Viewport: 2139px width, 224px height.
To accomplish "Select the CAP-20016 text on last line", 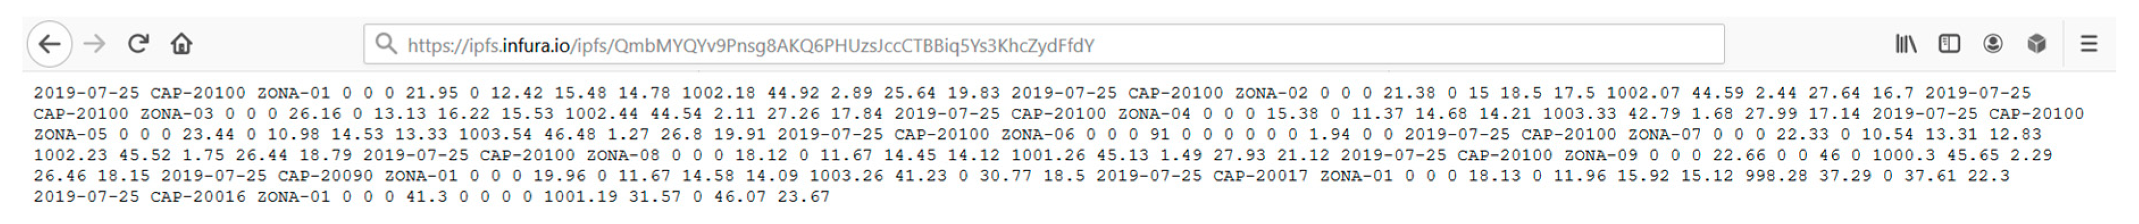I will (198, 197).
